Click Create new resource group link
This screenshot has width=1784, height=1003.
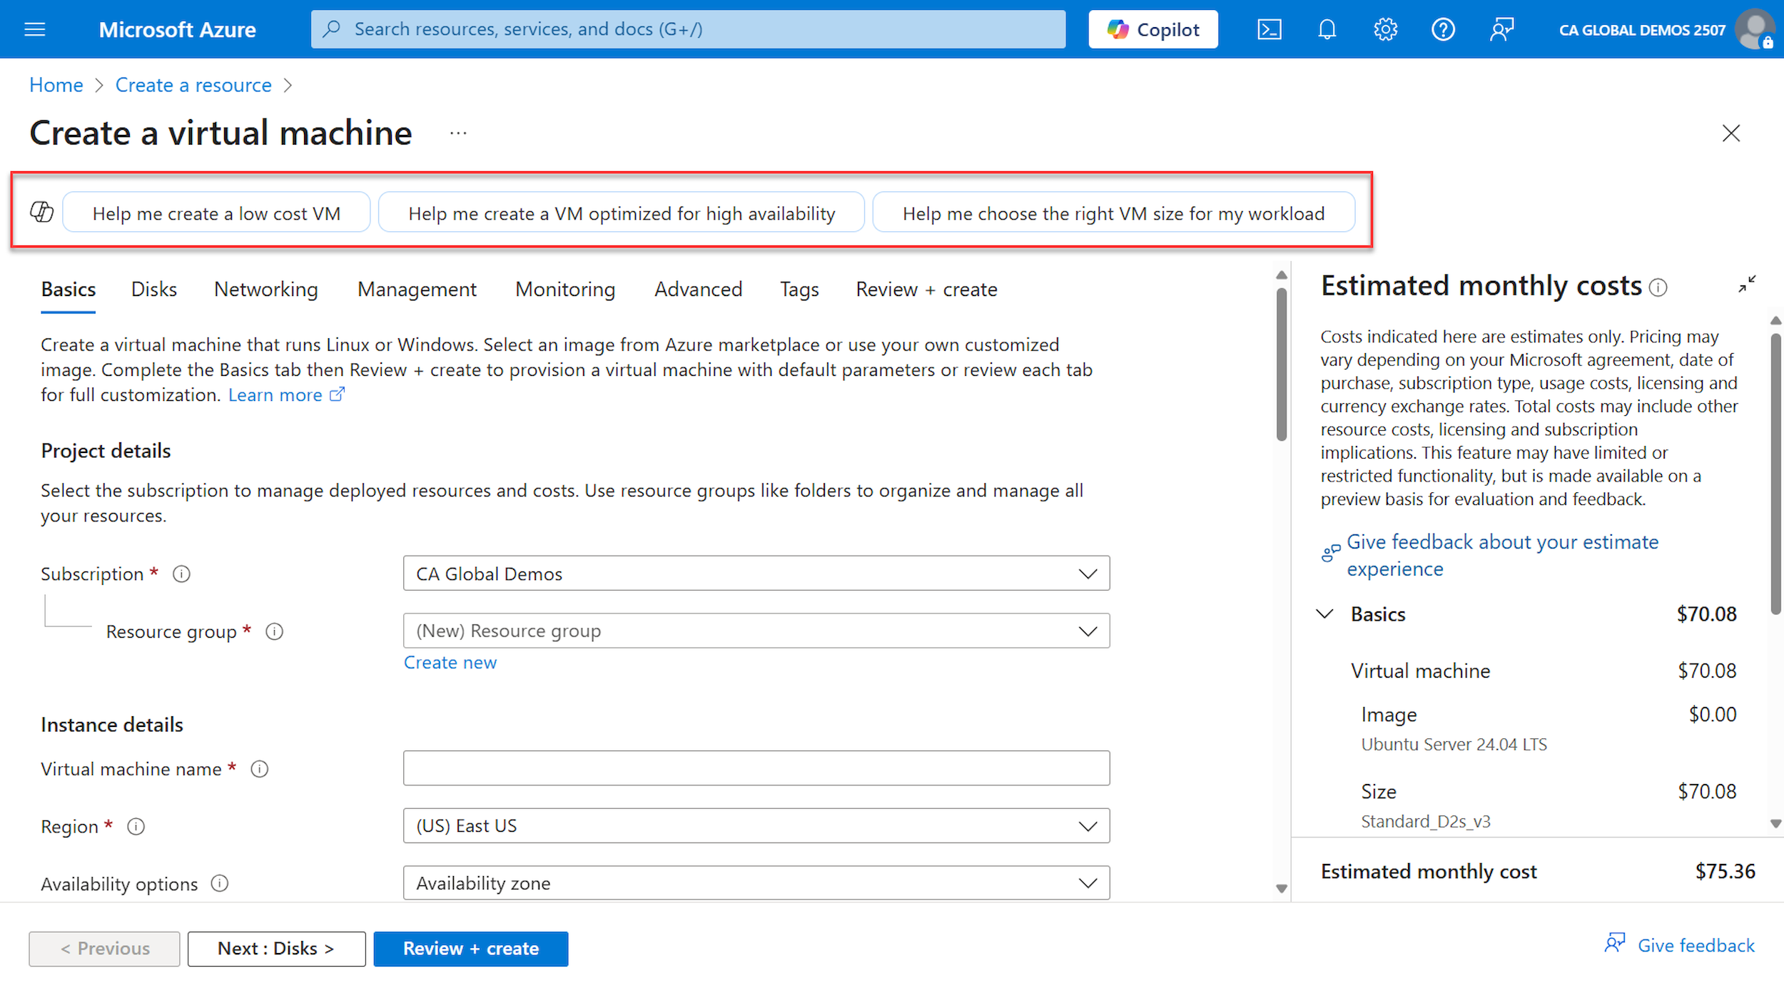click(x=450, y=663)
